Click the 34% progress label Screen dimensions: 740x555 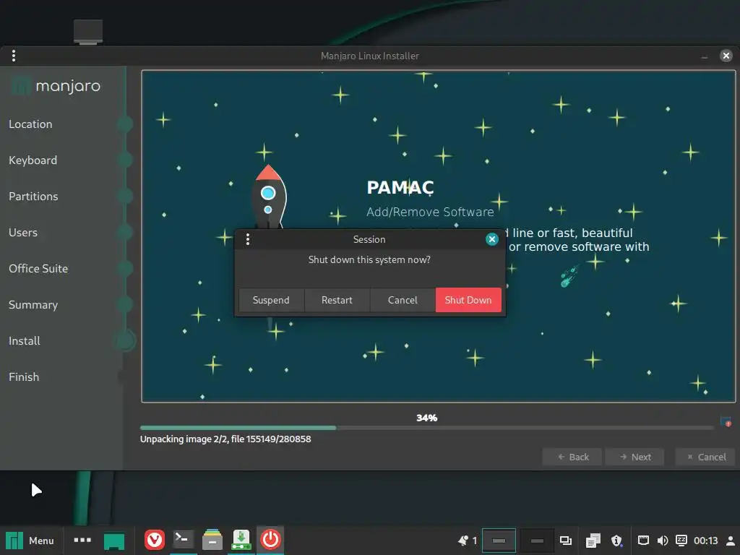coord(426,418)
